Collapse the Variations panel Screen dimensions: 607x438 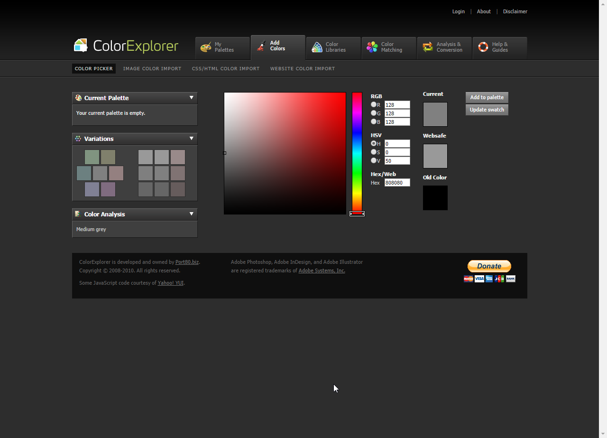[x=192, y=139]
